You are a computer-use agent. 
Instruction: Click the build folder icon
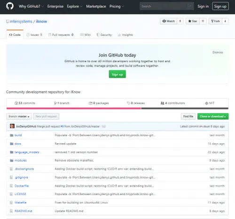[11, 135]
